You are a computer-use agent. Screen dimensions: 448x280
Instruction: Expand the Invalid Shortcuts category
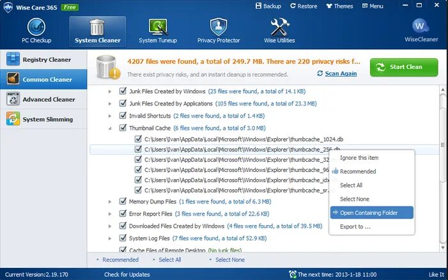coord(110,116)
